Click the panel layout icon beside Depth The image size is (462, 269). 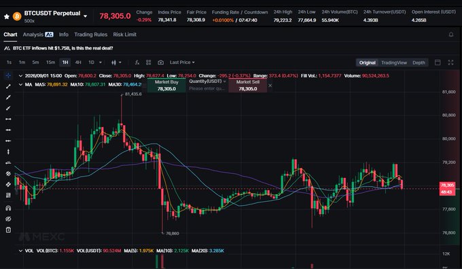tap(438, 62)
